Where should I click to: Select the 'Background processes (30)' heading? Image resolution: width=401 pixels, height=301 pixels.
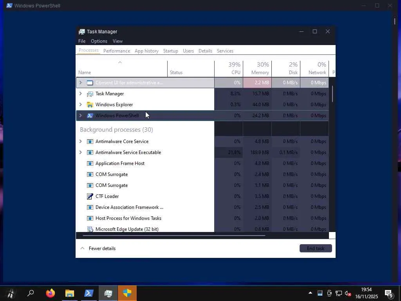point(116,130)
